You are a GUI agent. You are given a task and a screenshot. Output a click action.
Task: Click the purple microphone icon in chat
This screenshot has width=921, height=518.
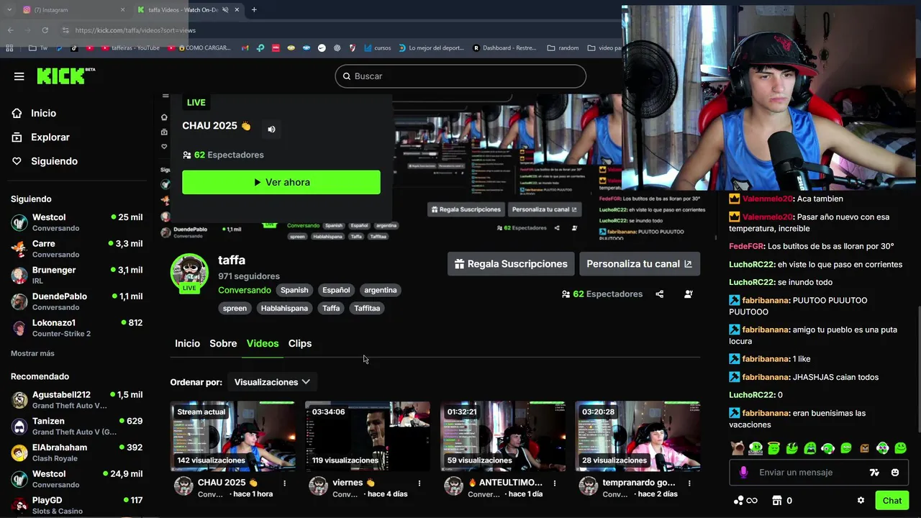[743, 473]
